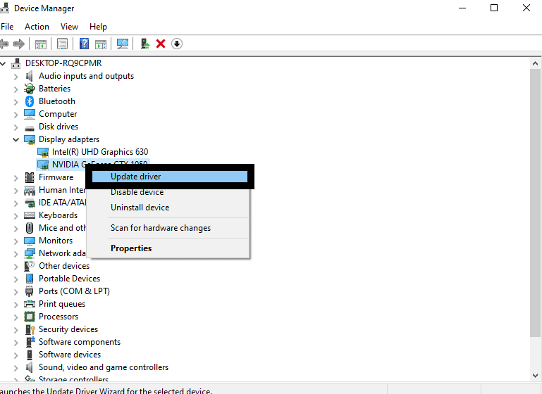Expand the Computer category

[x=16, y=115]
